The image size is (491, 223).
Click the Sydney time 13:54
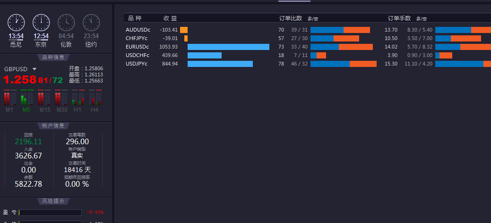16,36
